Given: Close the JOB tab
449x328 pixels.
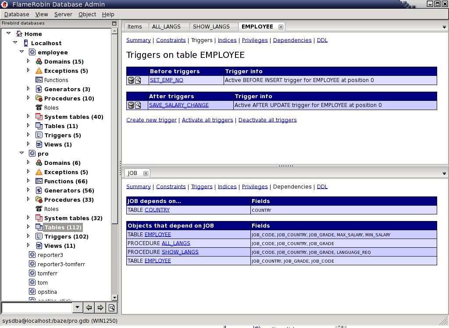Looking at the screenshot, I should tap(146, 173).
